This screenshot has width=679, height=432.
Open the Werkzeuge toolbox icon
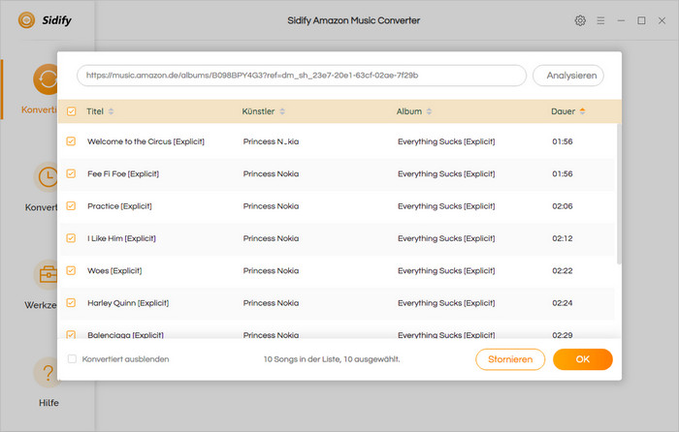tap(46, 274)
